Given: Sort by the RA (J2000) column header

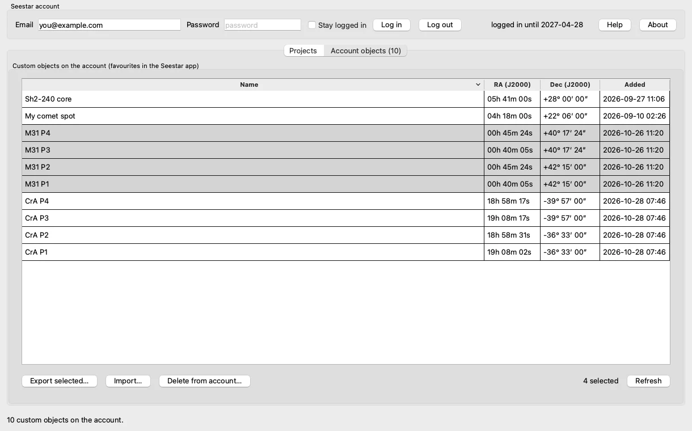Looking at the screenshot, I should point(512,84).
